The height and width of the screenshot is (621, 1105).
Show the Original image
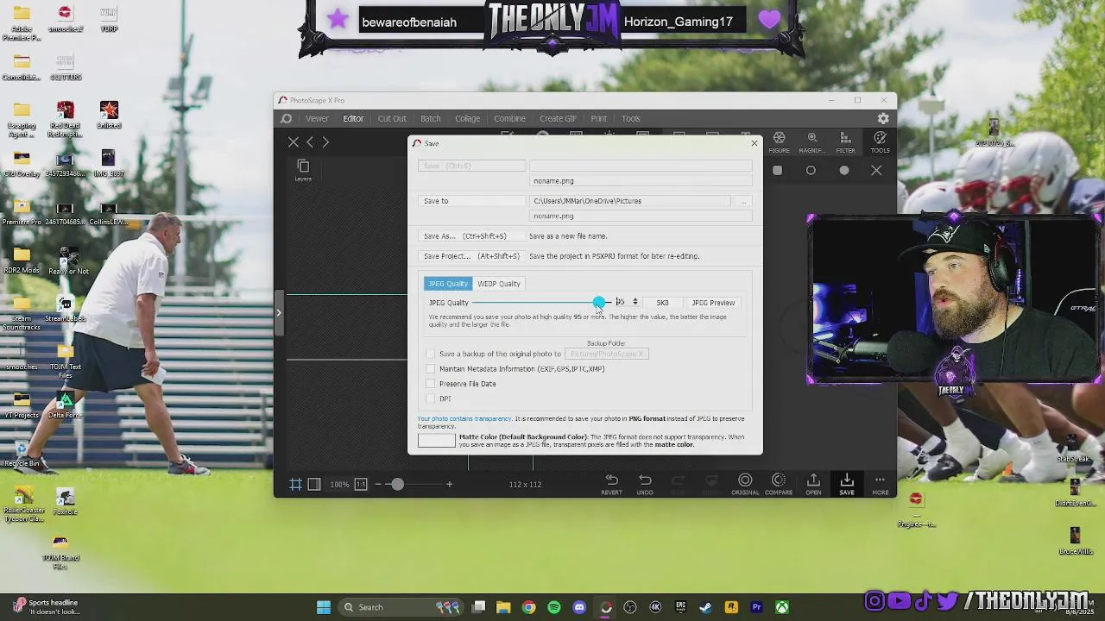tap(745, 485)
